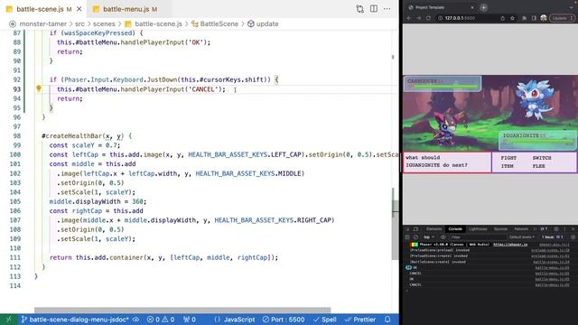Change the JavaScript language mode
The image size is (578, 325).
(239, 320)
